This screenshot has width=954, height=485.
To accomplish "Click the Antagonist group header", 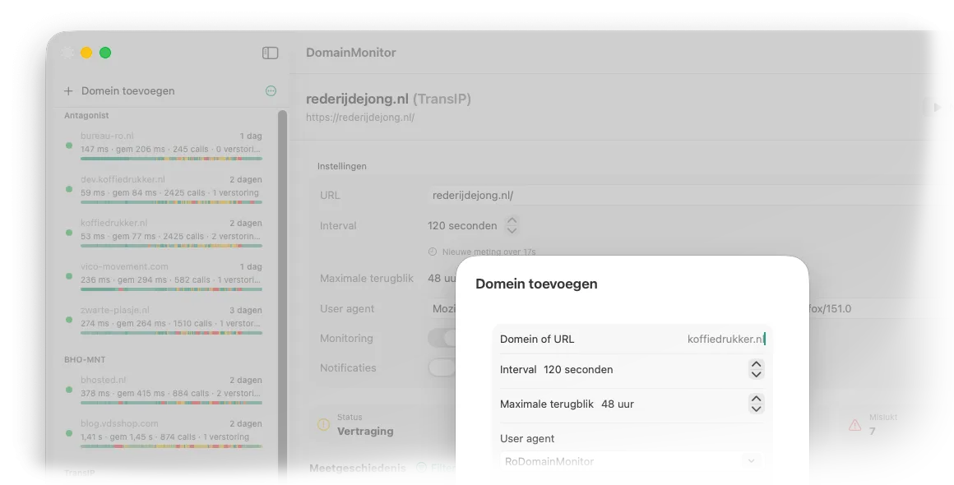I will 86,115.
